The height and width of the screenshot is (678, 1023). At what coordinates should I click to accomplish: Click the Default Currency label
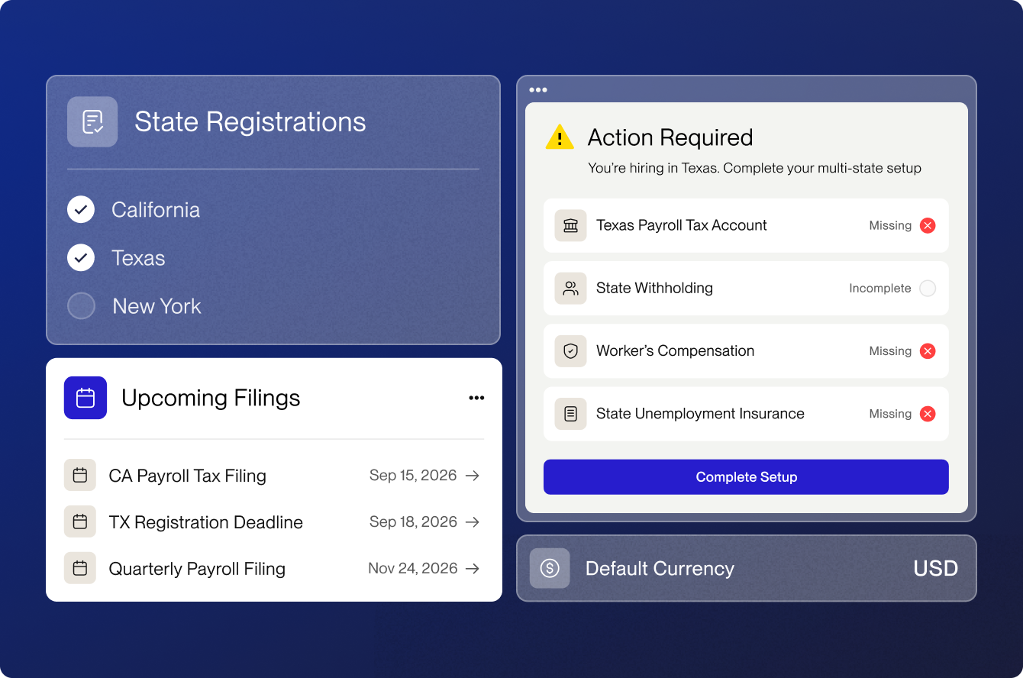(x=660, y=568)
